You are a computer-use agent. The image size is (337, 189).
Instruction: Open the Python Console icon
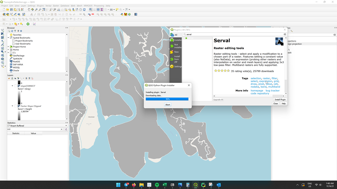click(122, 14)
